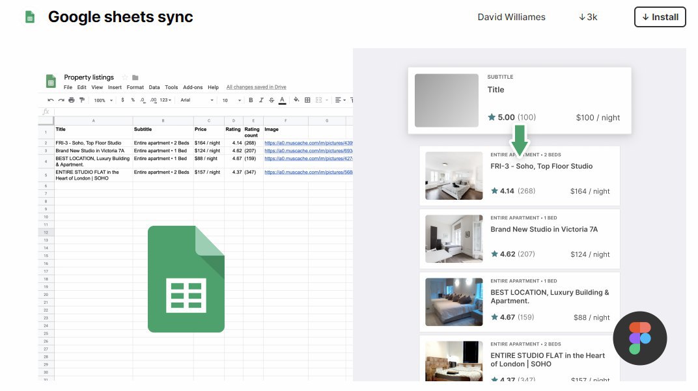The height and width of the screenshot is (391, 698).
Task: Click the move-to-folder icon next to title
Action: (x=135, y=77)
